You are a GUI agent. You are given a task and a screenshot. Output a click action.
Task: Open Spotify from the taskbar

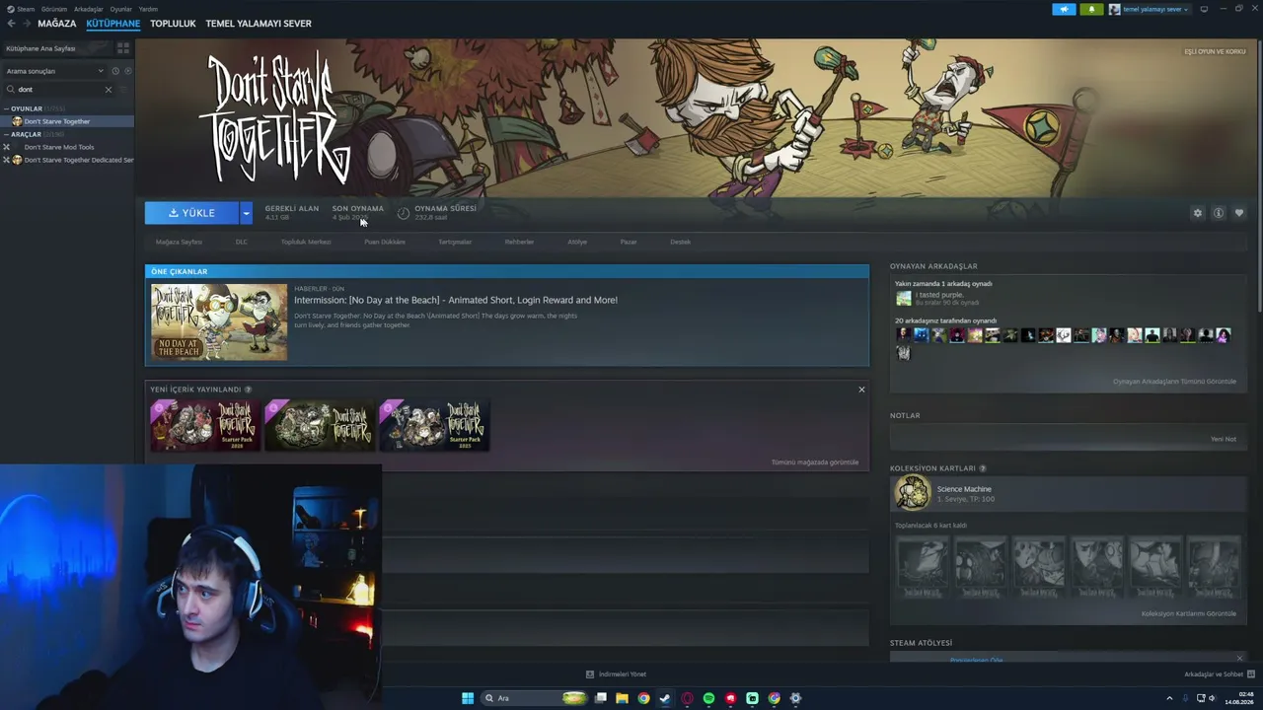(708, 698)
